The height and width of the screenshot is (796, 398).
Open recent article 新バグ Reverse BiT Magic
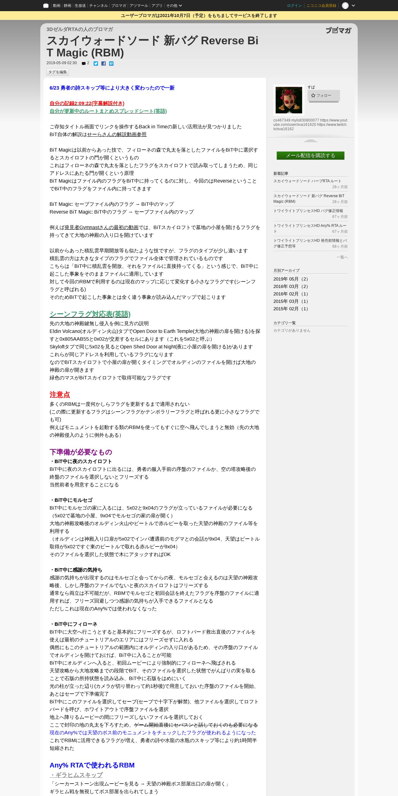tap(309, 199)
